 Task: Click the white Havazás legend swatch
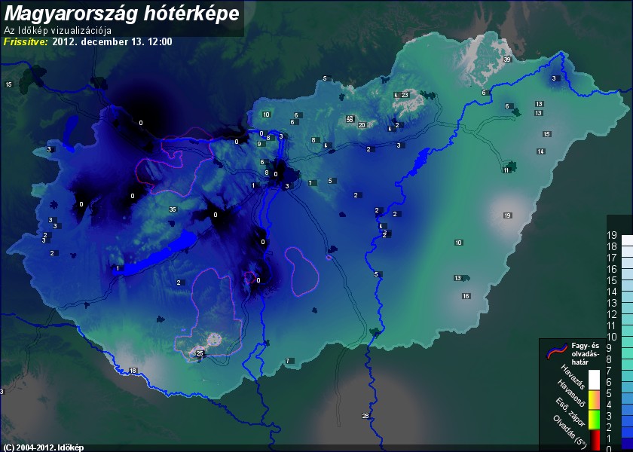tap(595, 379)
